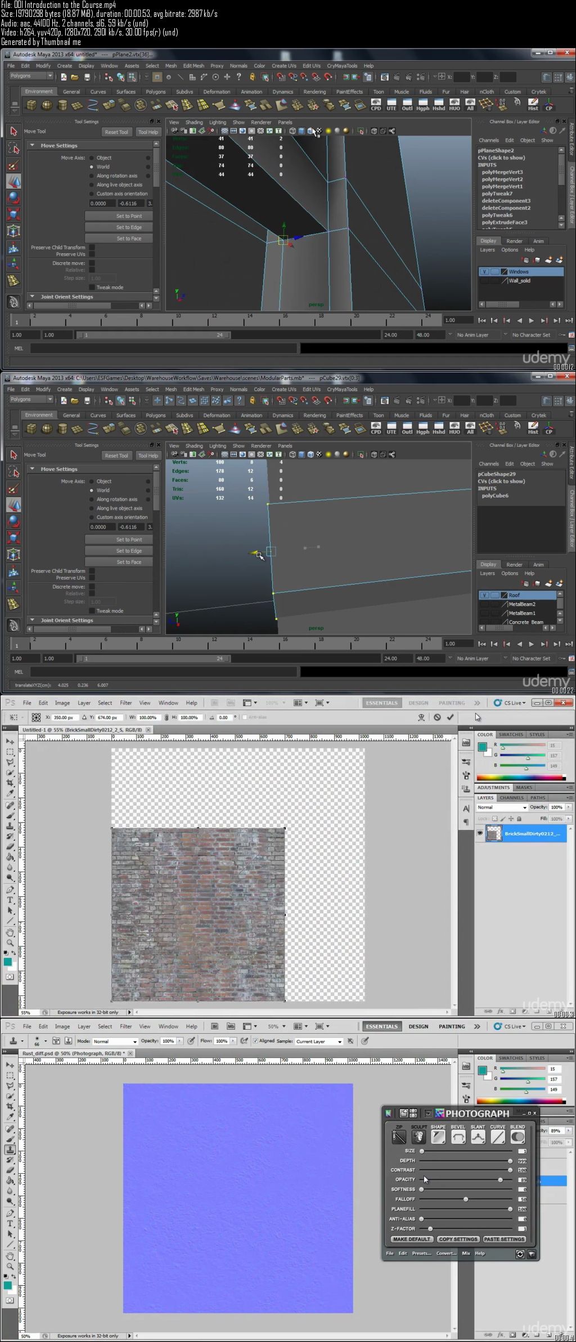The height and width of the screenshot is (1342, 576).
Task: Click MEL command line field in untitled Maya window
Action: (163, 348)
